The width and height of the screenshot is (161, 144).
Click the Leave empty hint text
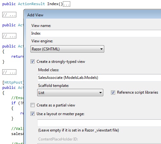[x=79, y=130]
